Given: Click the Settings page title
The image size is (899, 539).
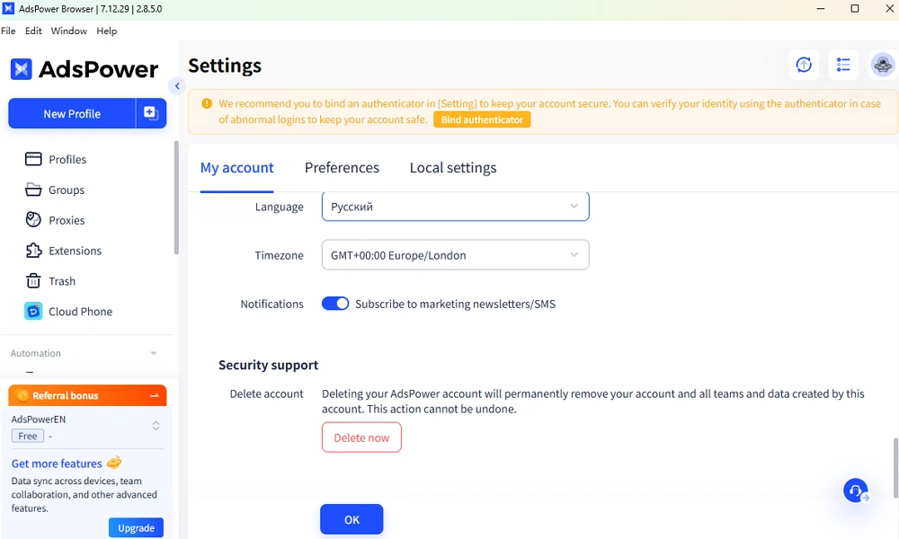Looking at the screenshot, I should point(225,66).
